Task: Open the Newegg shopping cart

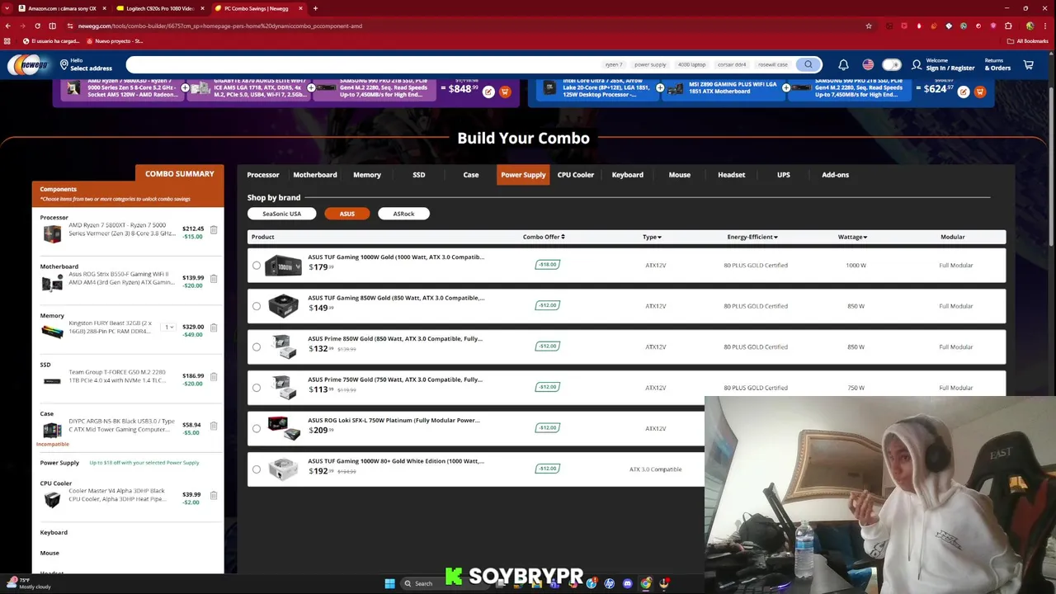Action: coord(1028,64)
